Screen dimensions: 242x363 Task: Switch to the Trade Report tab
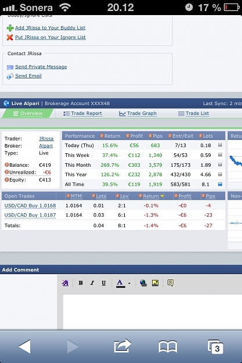(x=82, y=113)
